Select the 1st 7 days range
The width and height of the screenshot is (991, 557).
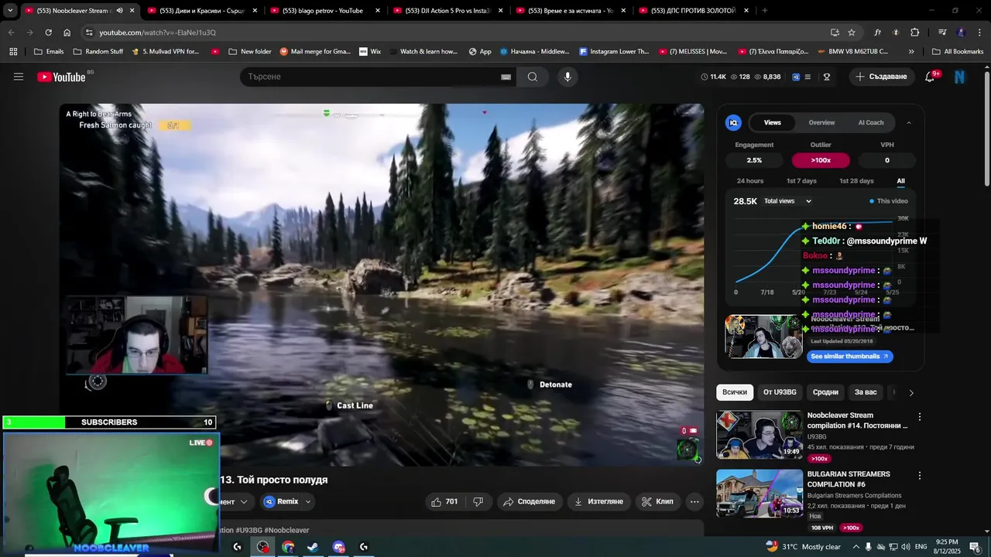click(801, 181)
